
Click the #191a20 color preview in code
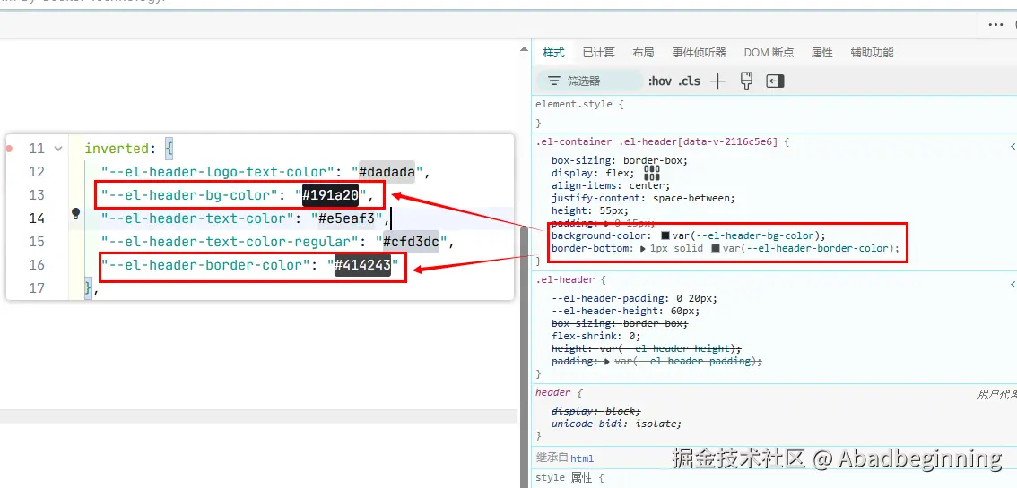click(x=331, y=195)
